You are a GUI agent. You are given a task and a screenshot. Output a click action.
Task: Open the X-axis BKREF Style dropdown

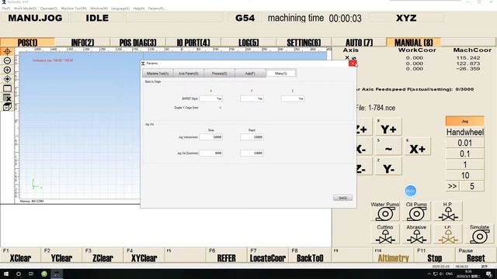click(x=210, y=98)
